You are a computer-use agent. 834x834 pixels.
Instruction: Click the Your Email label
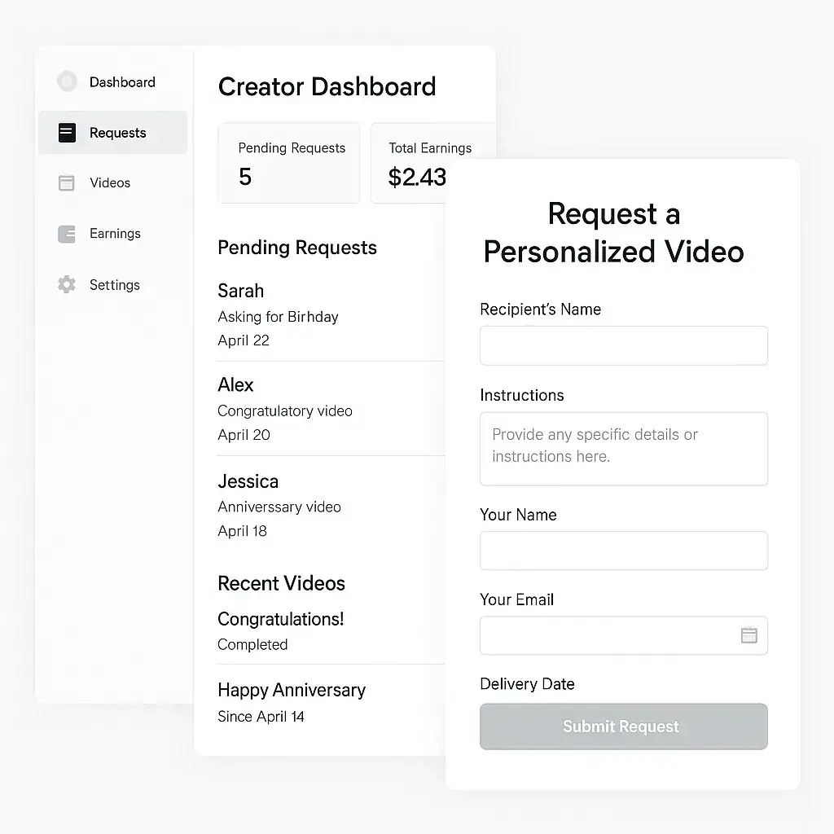coord(516,600)
